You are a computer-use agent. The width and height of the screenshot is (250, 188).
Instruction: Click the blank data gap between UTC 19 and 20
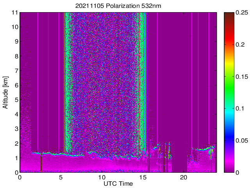pyautogui.click(x=179, y=164)
